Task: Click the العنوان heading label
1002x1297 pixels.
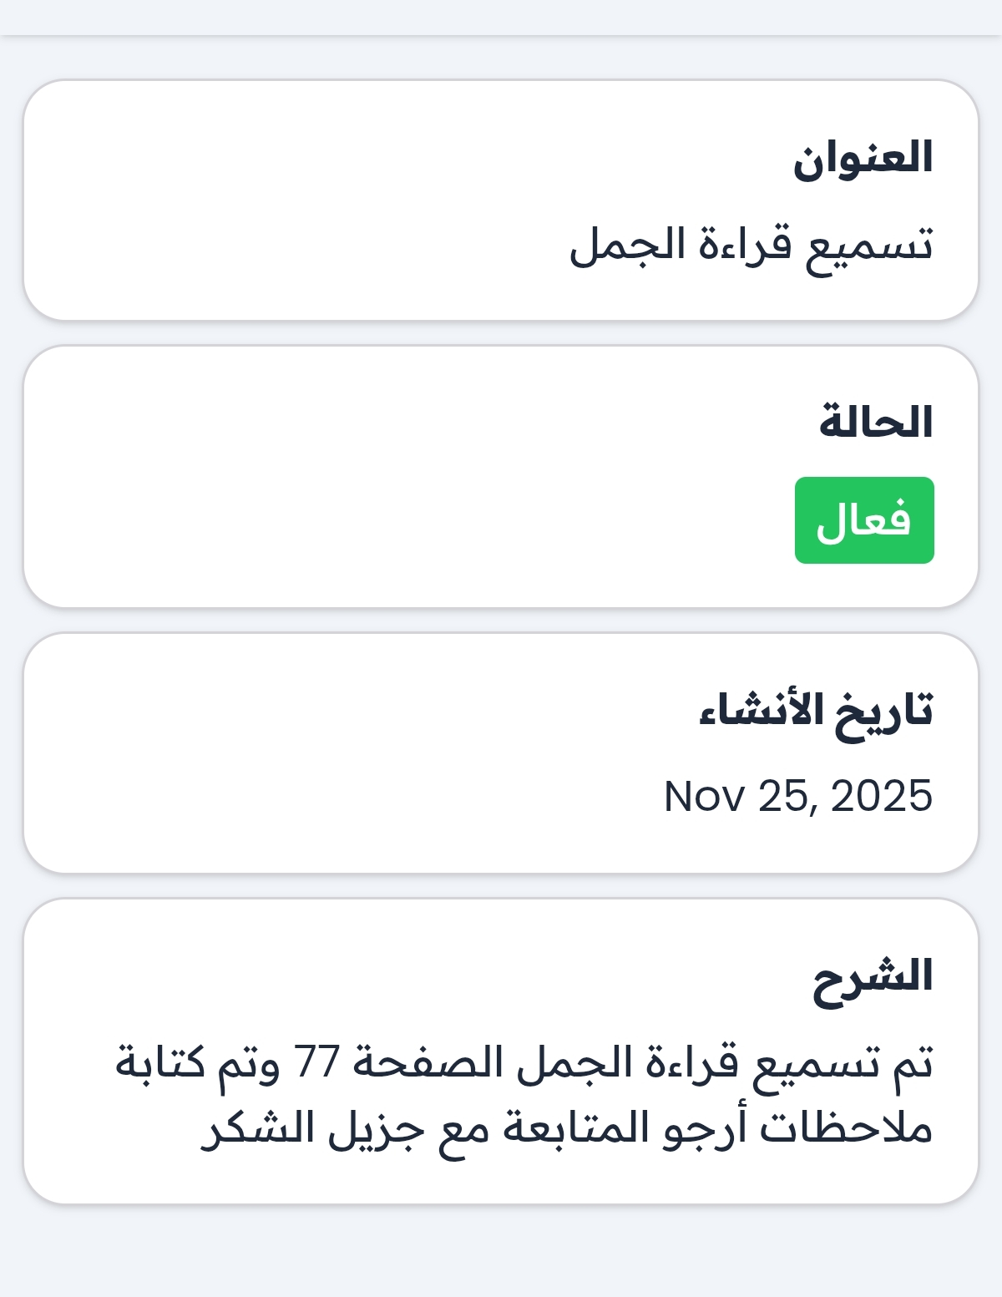Action: [x=862, y=158]
